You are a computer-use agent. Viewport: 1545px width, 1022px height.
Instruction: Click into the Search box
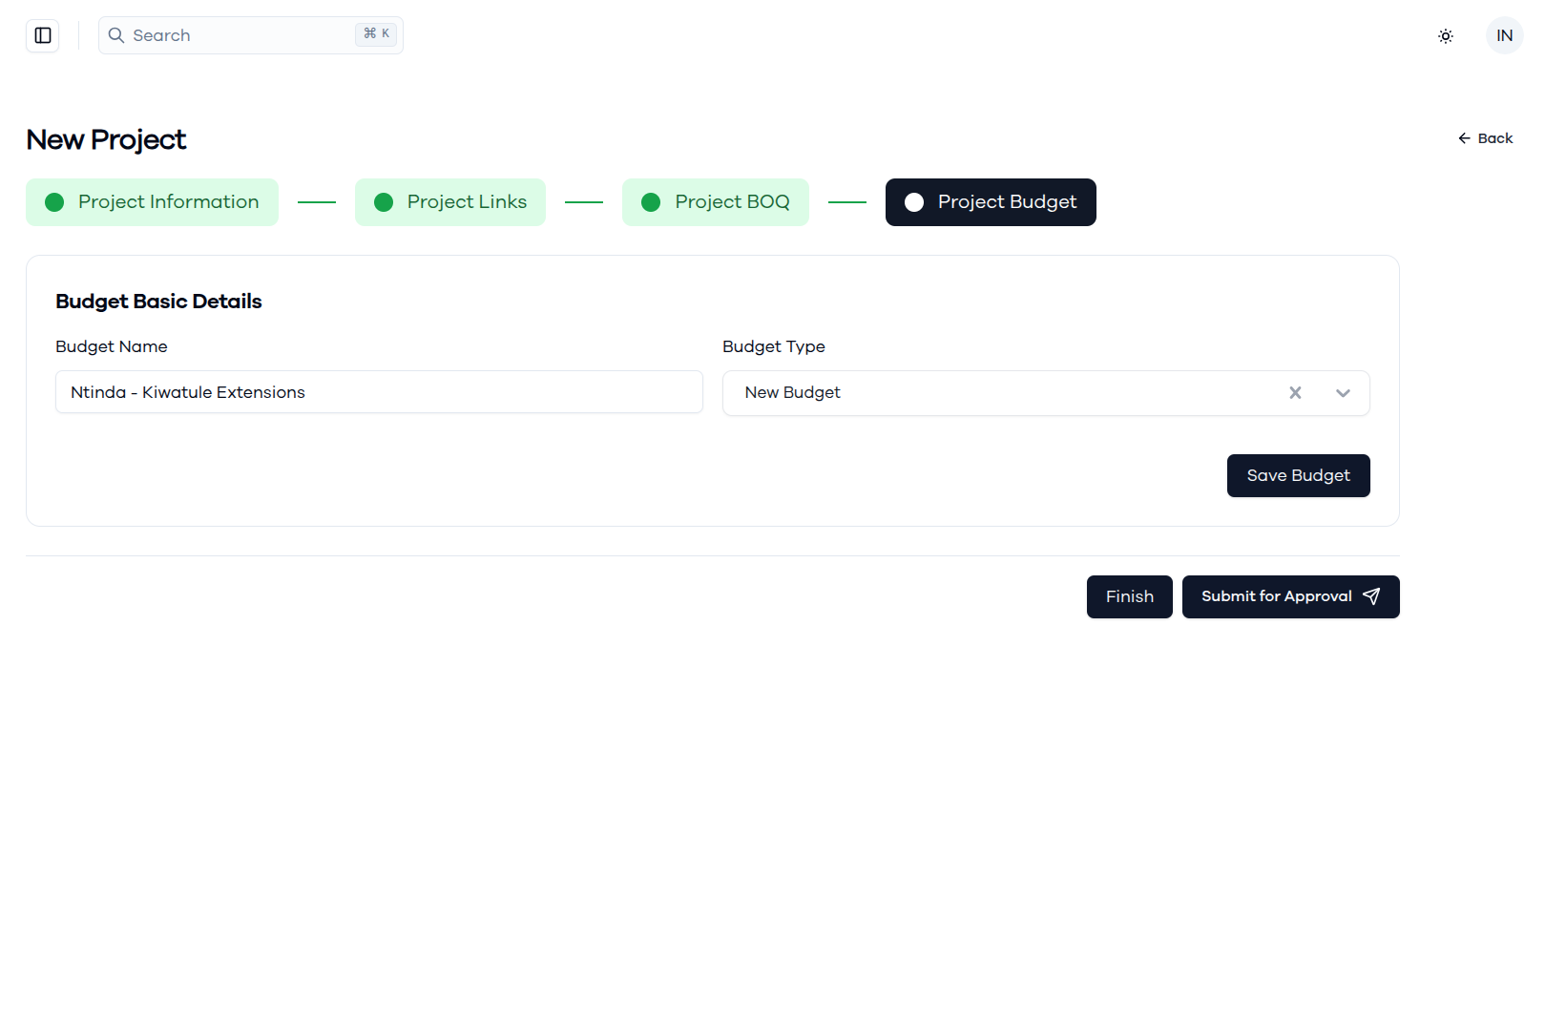[251, 35]
